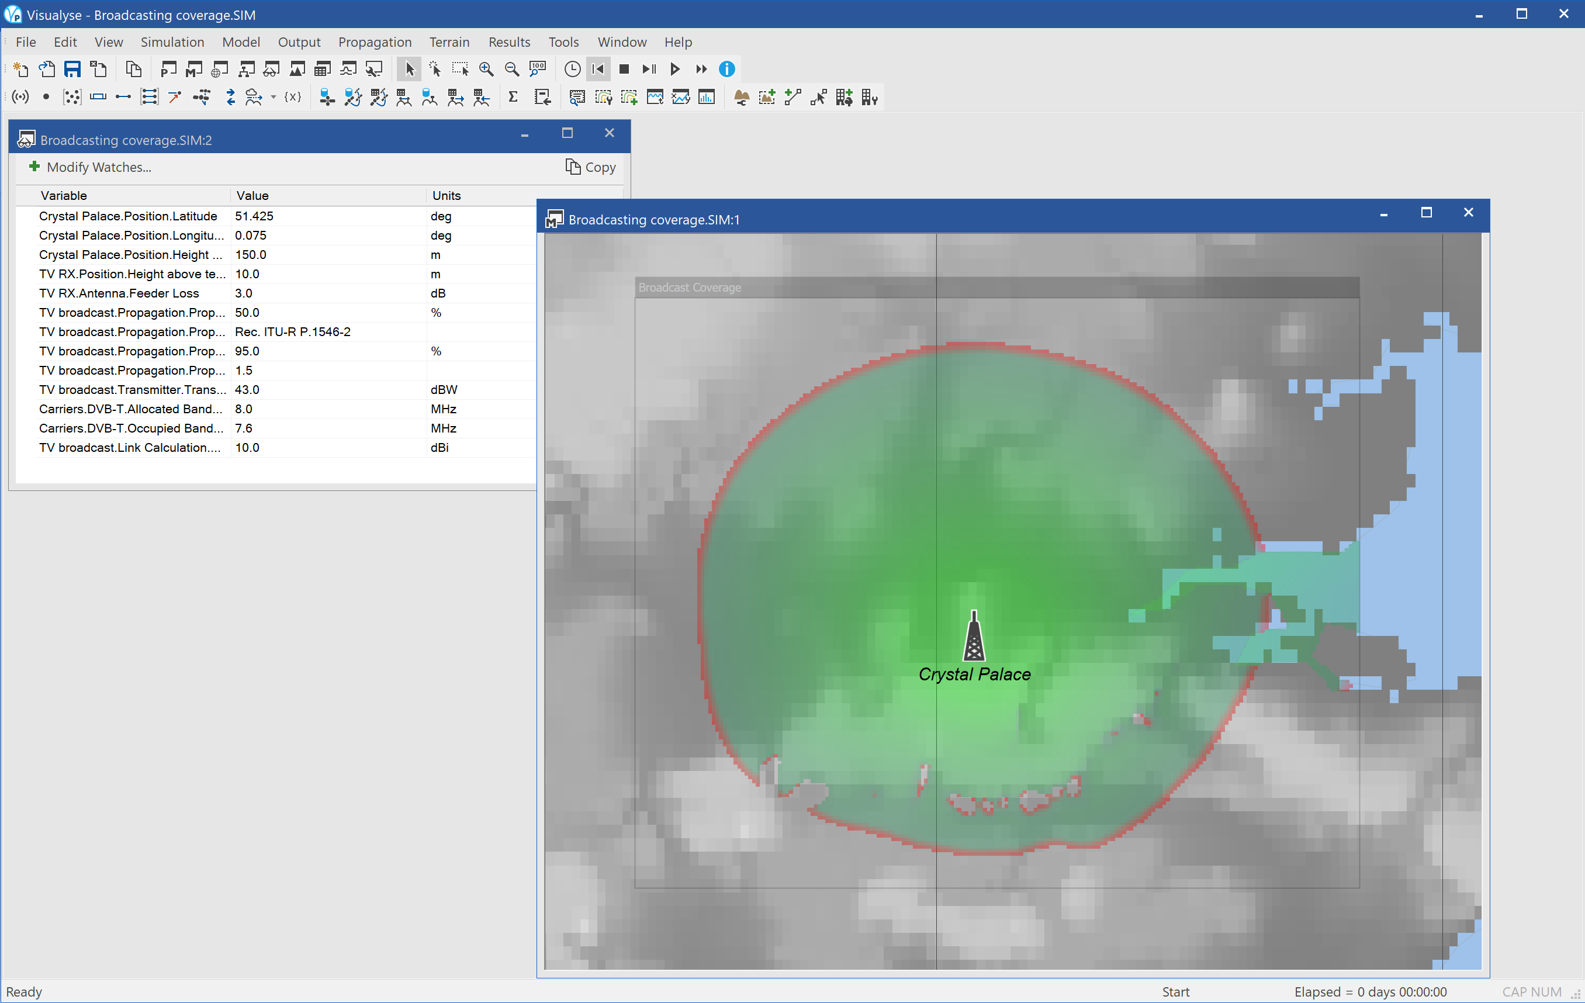Image resolution: width=1585 pixels, height=1003 pixels.
Task: Copy using the toolbar's two-pages icon
Action: (x=134, y=69)
